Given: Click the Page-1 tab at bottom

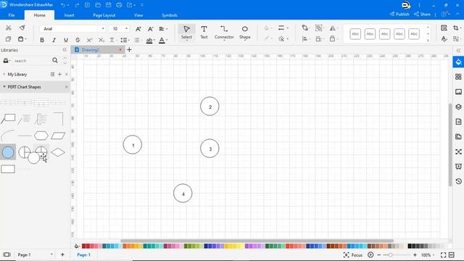Looking at the screenshot, I should pos(84,254).
